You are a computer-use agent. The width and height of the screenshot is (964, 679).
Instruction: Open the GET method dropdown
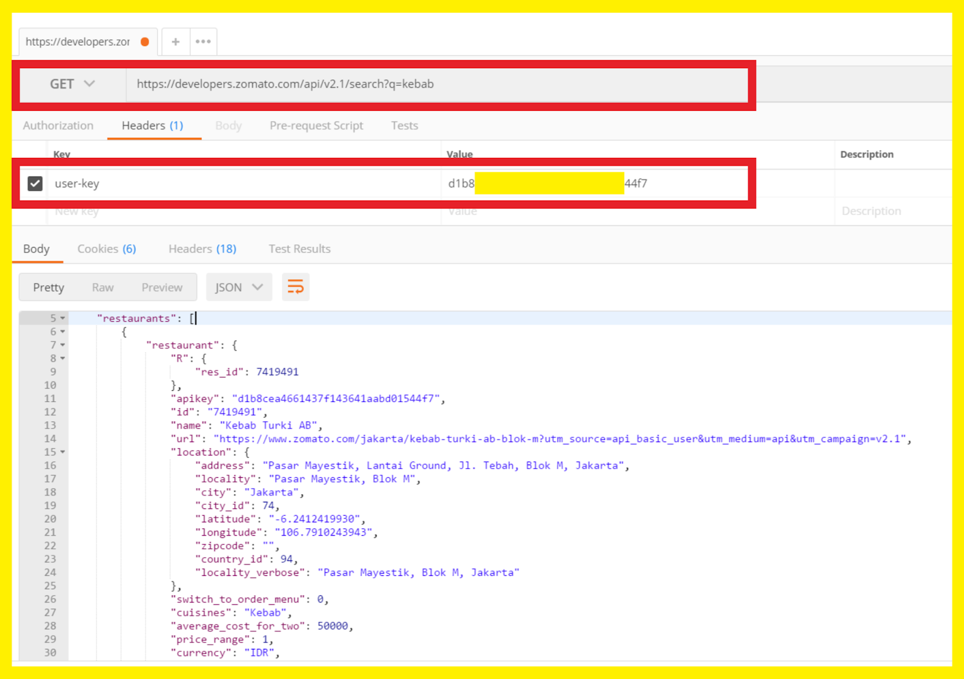[x=72, y=84]
